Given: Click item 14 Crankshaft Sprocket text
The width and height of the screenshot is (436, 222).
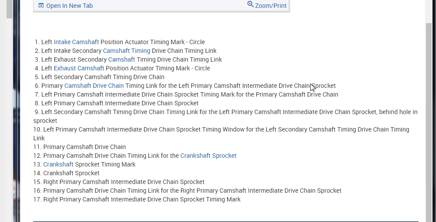Looking at the screenshot, I should click(x=71, y=173).
